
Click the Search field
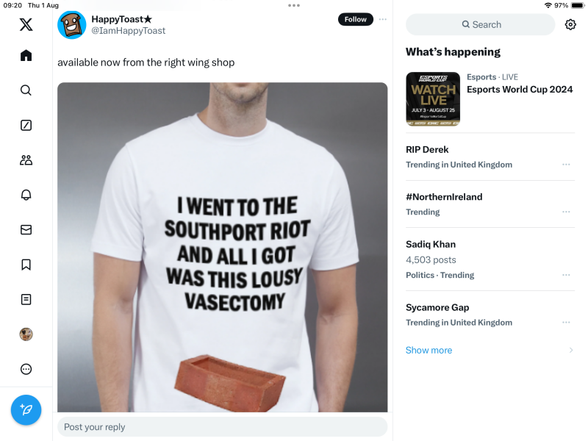[x=481, y=24]
